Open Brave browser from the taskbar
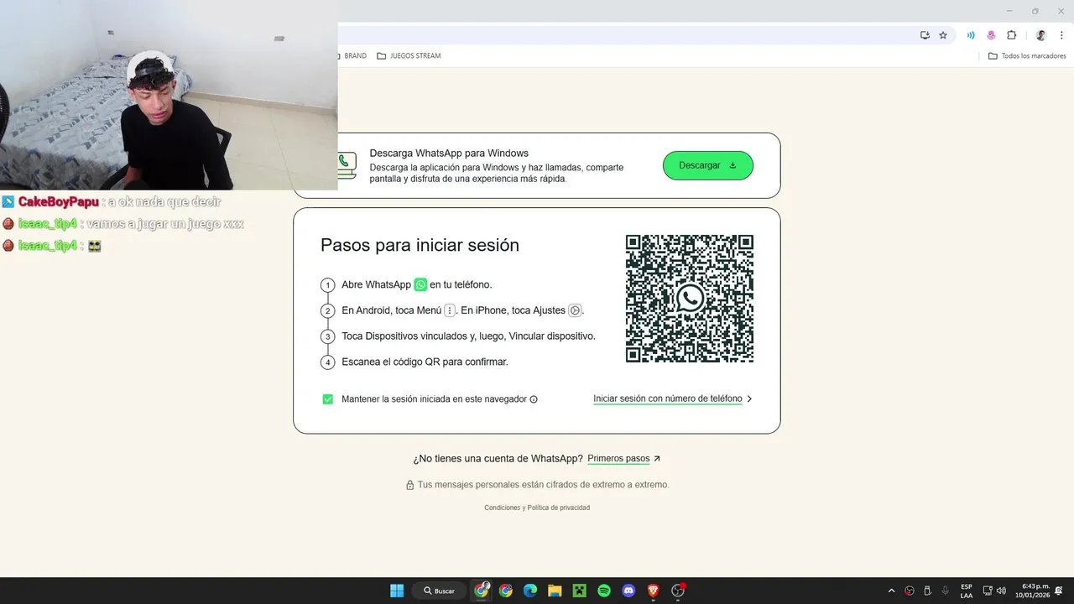The width and height of the screenshot is (1074, 604). click(x=654, y=591)
